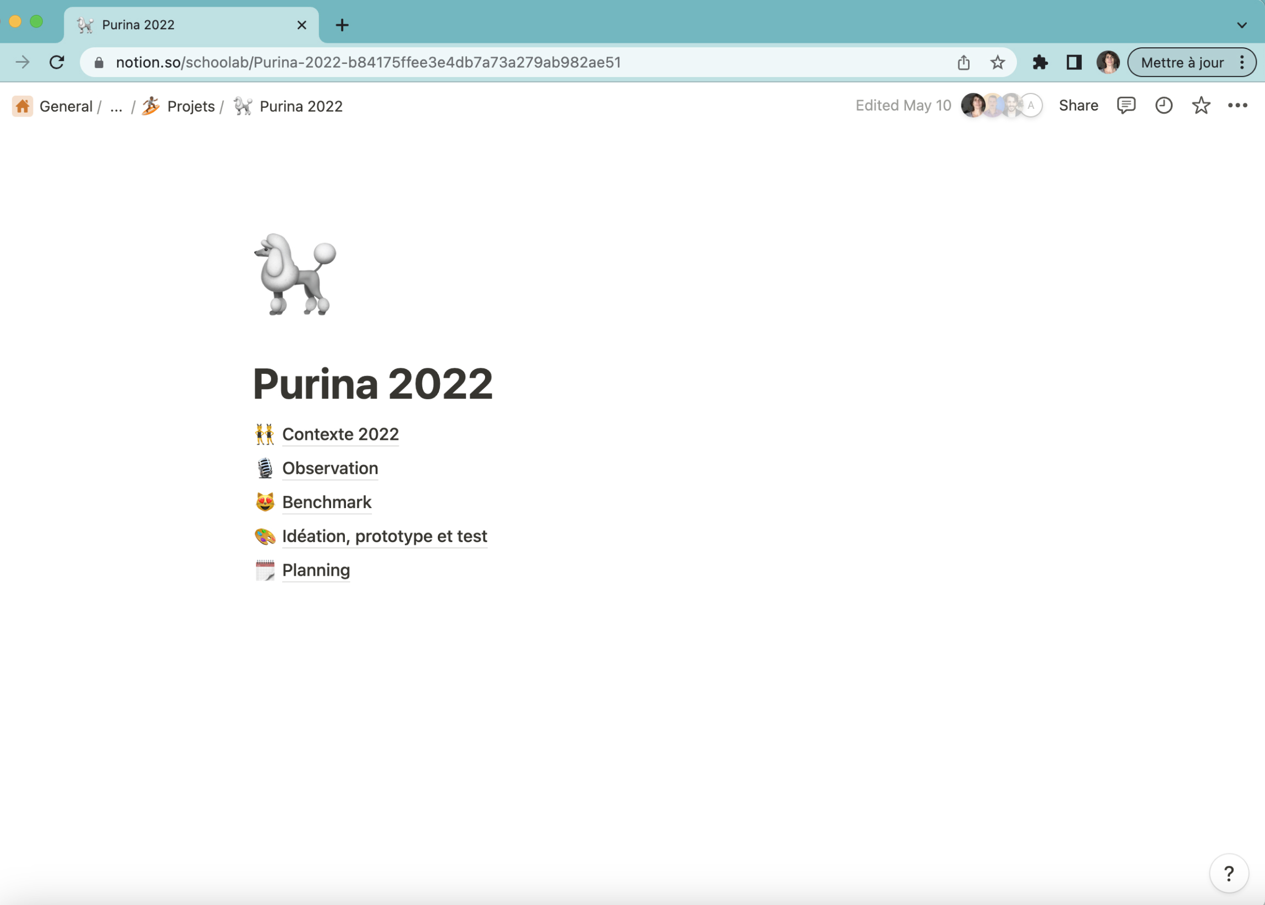Click the heart-eyes cat emoji beside Benchmark
This screenshot has height=905, width=1265.
pos(265,502)
